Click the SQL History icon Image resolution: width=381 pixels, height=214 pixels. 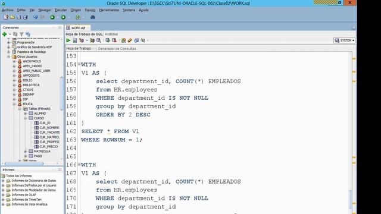136,40
